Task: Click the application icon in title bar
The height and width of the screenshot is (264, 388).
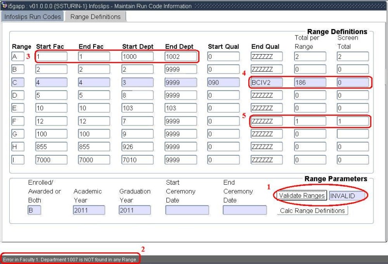Action: [4, 6]
